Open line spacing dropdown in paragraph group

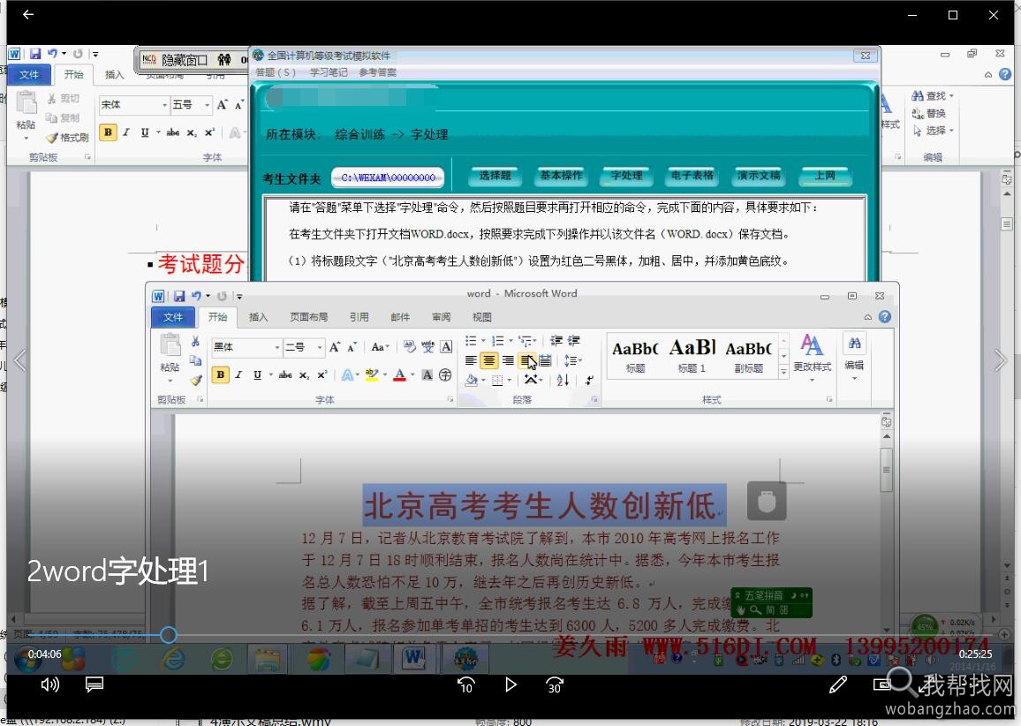coord(573,360)
